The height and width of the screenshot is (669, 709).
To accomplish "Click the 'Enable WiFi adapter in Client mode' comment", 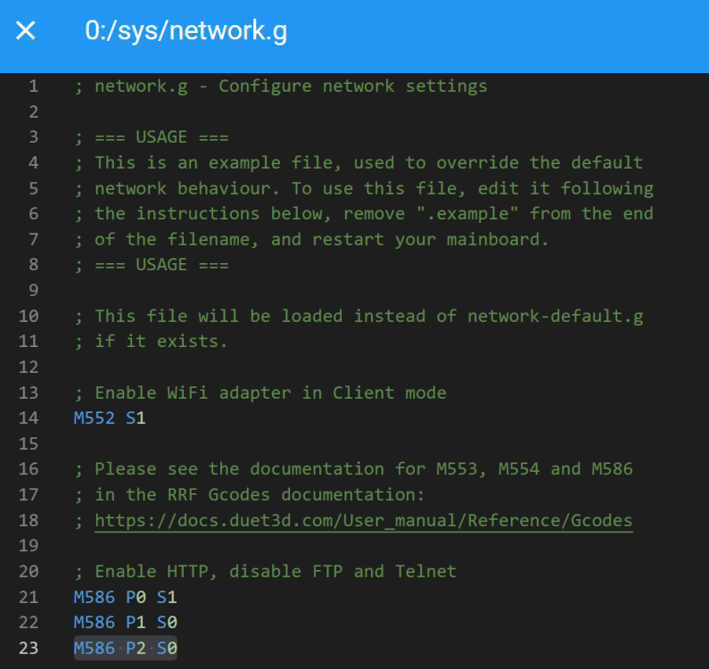I will (260, 392).
